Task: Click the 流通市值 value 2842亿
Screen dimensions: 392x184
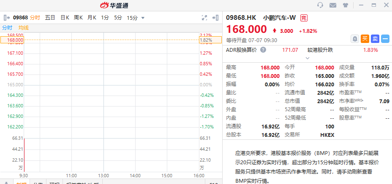Action: 326,93
